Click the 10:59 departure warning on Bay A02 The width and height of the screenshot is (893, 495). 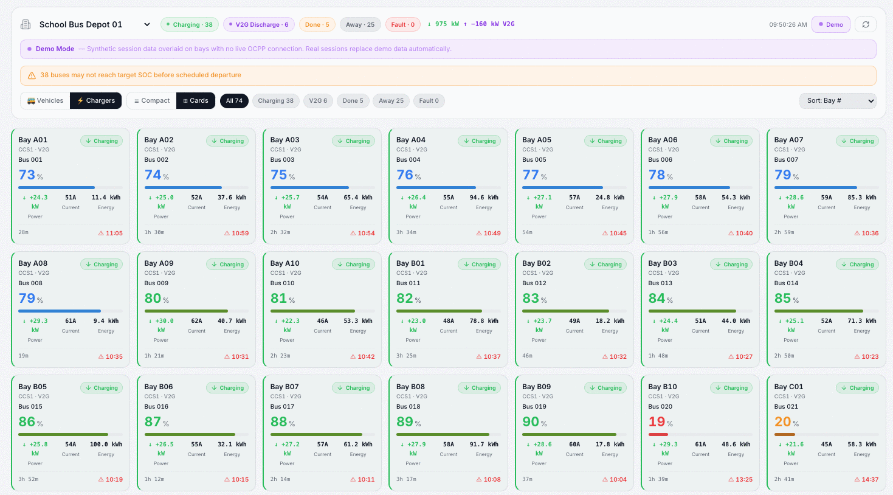[x=236, y=233]
